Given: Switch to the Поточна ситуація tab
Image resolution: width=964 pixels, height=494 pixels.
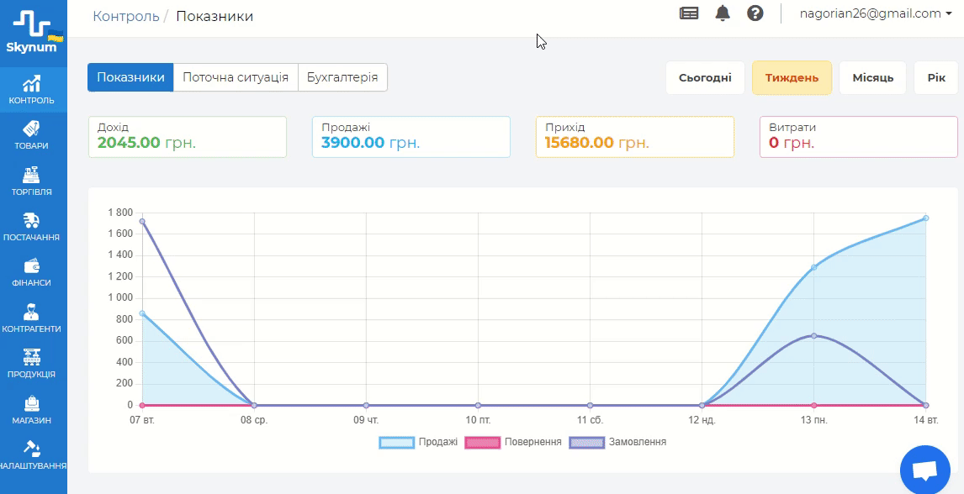Looking at the screenshot, I should (236, 77).
